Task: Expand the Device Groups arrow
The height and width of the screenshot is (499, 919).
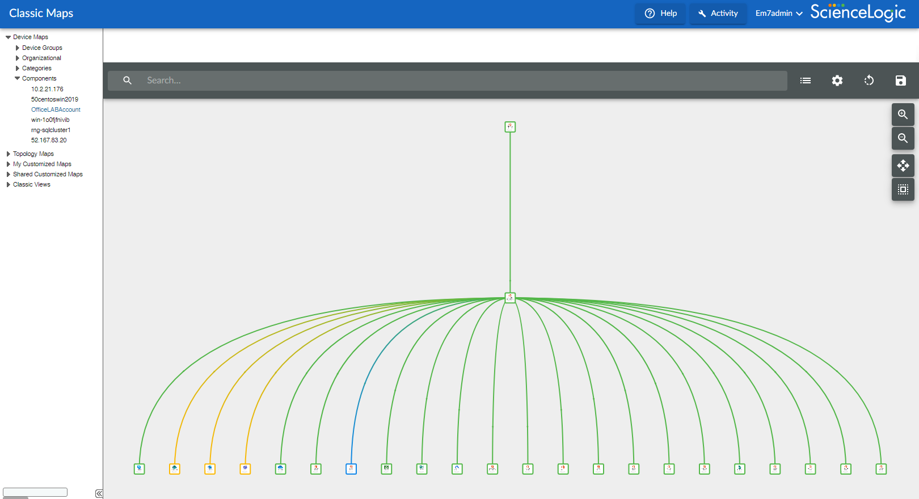Action: (18, 48)
